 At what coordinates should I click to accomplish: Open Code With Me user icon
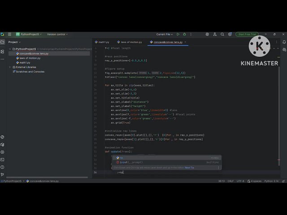215,34
